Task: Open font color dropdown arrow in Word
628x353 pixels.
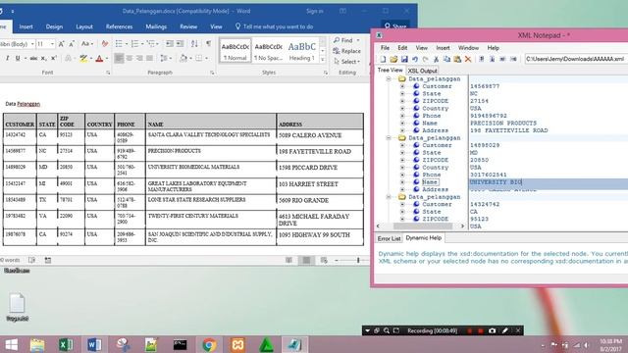Action: pos(107,59)
